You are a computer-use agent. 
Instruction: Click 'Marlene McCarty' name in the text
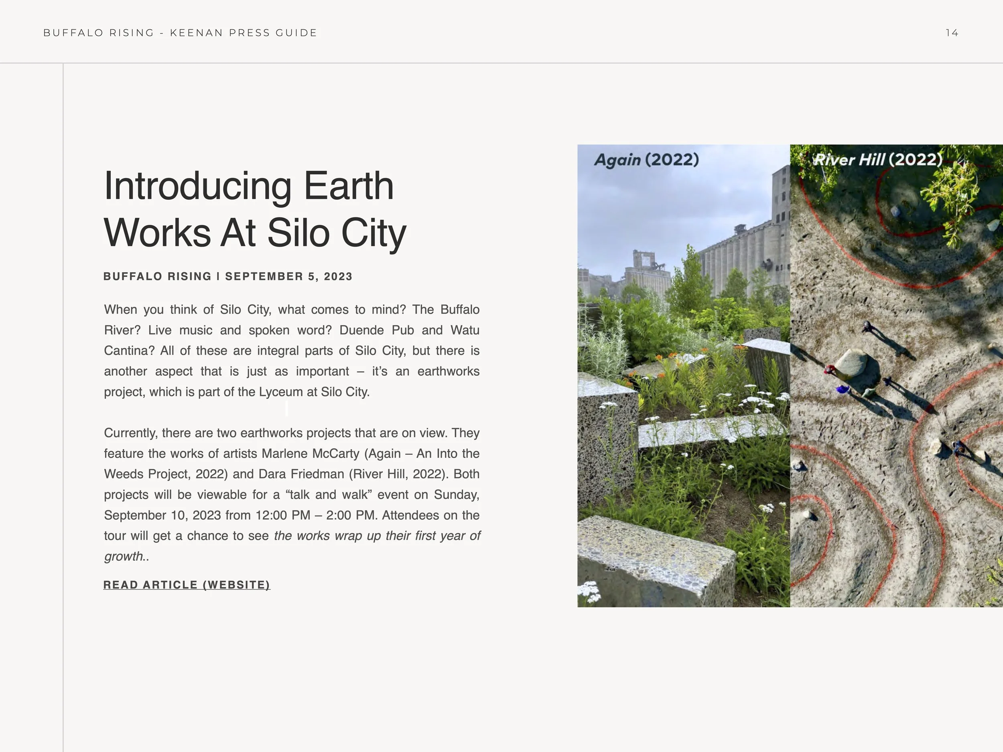click(x=310, y=453)
